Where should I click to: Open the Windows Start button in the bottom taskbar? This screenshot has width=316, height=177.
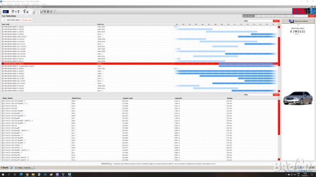[5, 167]
